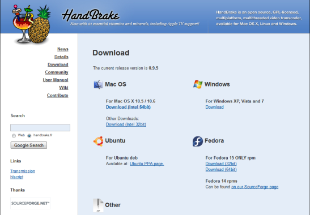Screen dimensions: 310x215
Task: Click the Windows flag icon
Action: pyautogui.click(x=198, y=84)
